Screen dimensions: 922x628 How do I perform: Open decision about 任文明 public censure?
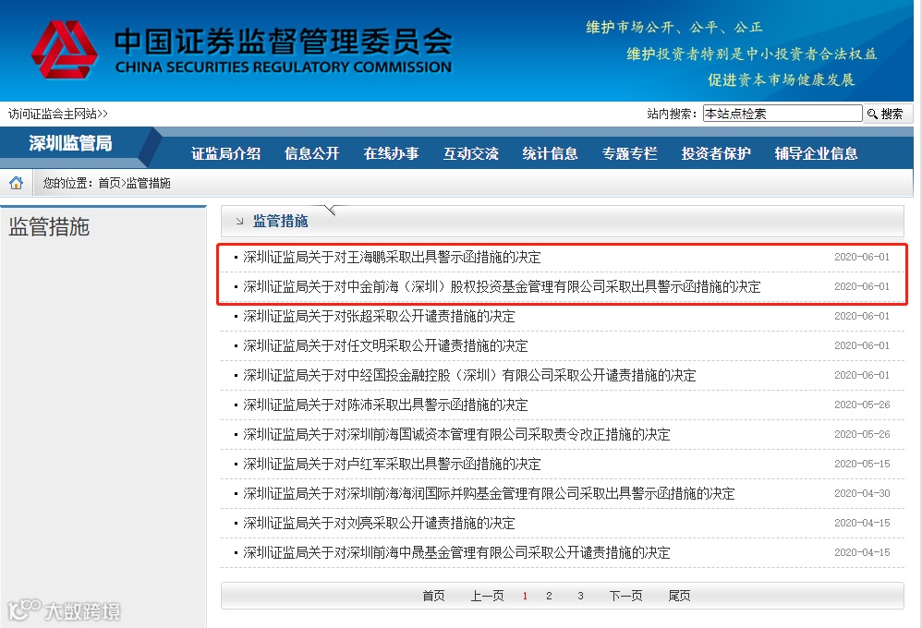tap(385, 345)
